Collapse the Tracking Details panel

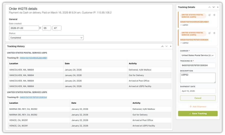pyautogui.click(x=218, y=7)
